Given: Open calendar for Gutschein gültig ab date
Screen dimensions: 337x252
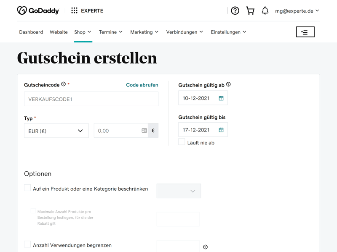Looking at the screenshot, I should tap(221, 98).
